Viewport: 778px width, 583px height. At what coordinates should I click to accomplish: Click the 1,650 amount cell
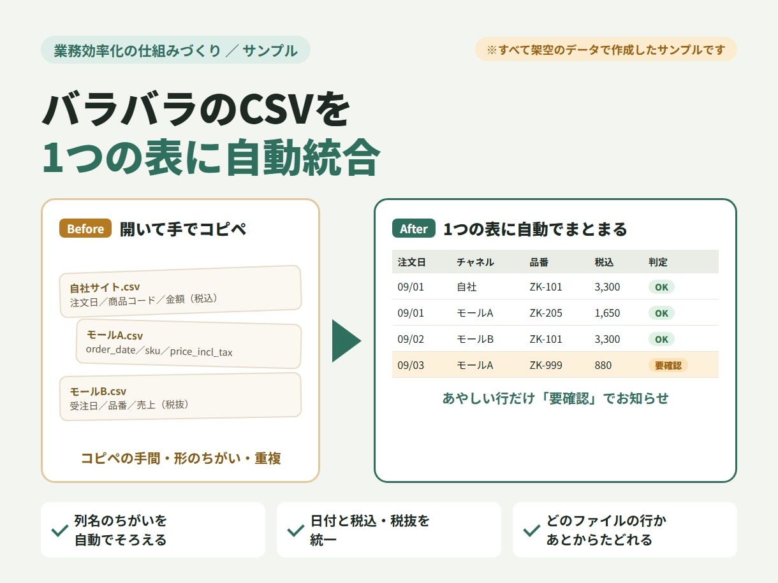[x=607, y=313]
